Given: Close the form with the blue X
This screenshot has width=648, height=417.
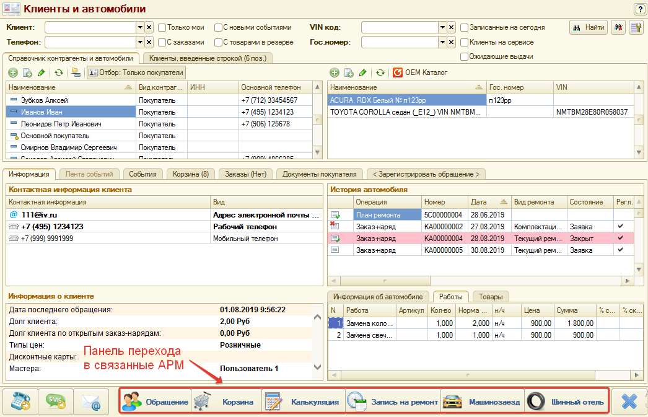Looking at the screenshot, I should tap(629, 402).
